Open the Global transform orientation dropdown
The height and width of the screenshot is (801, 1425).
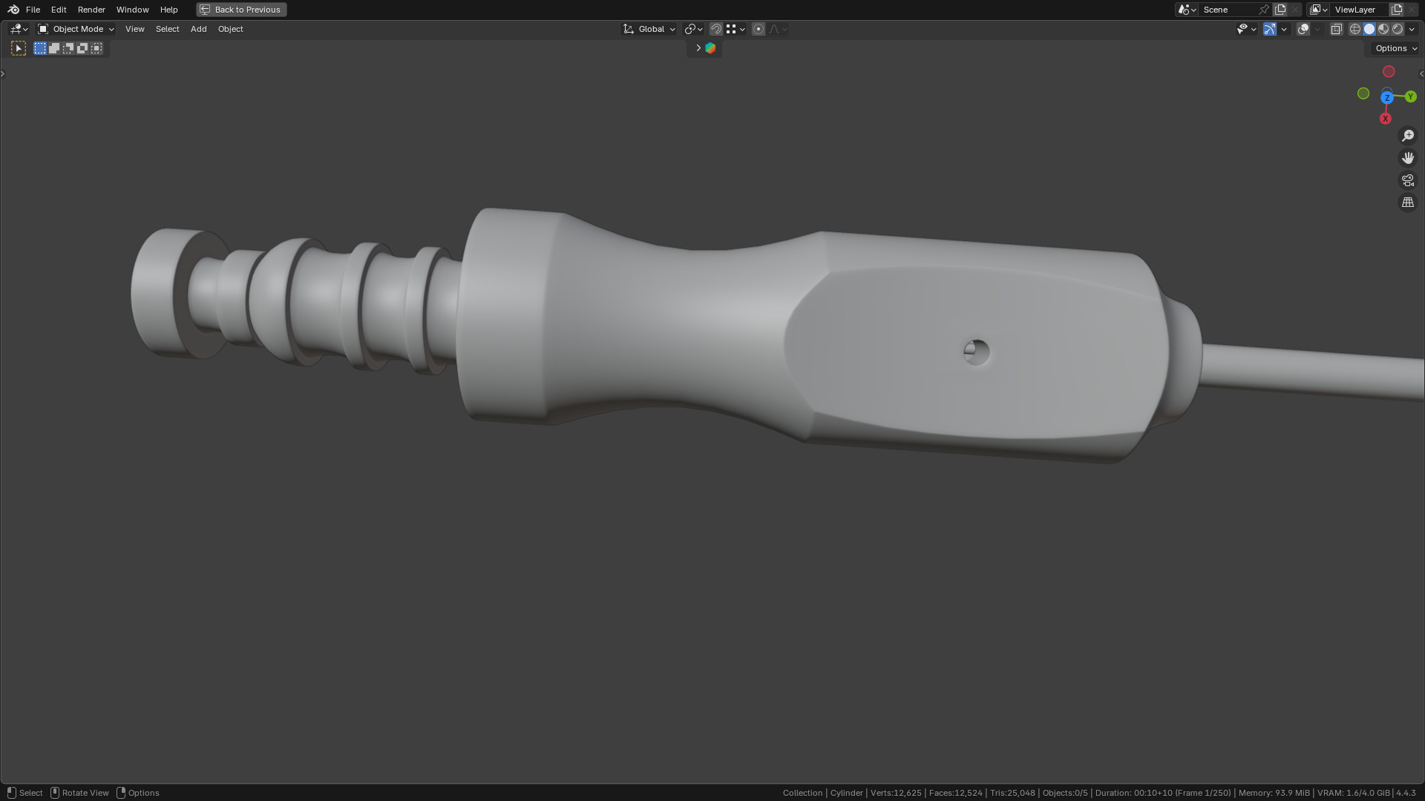point(649,29)
